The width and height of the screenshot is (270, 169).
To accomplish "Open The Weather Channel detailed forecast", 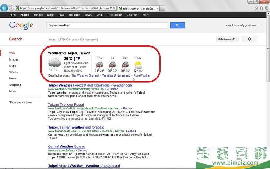I will click(85, 75).
